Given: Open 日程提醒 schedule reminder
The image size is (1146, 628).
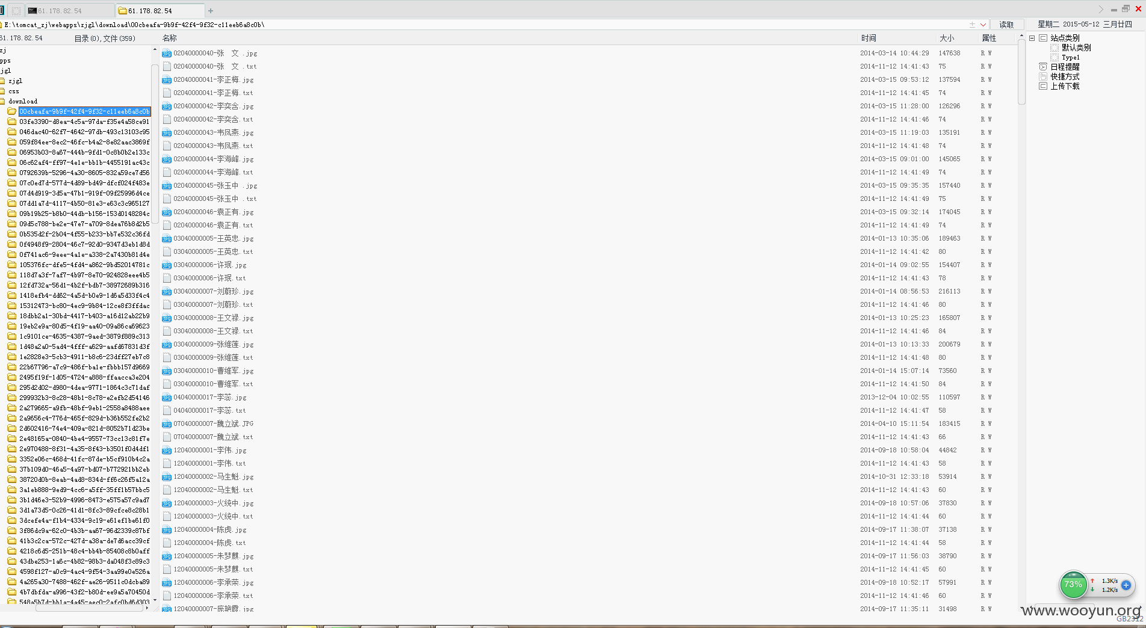Looking at the screenshot, I should (x=1065, y=67).
